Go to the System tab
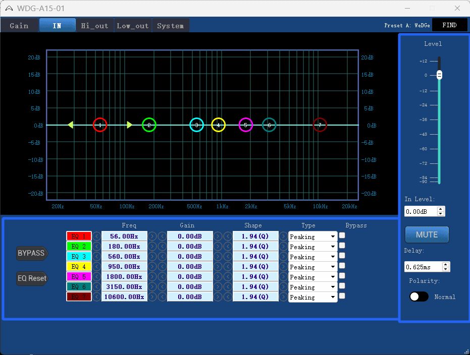Viewport: 470px width, 355px height. [x=171, y=25]
